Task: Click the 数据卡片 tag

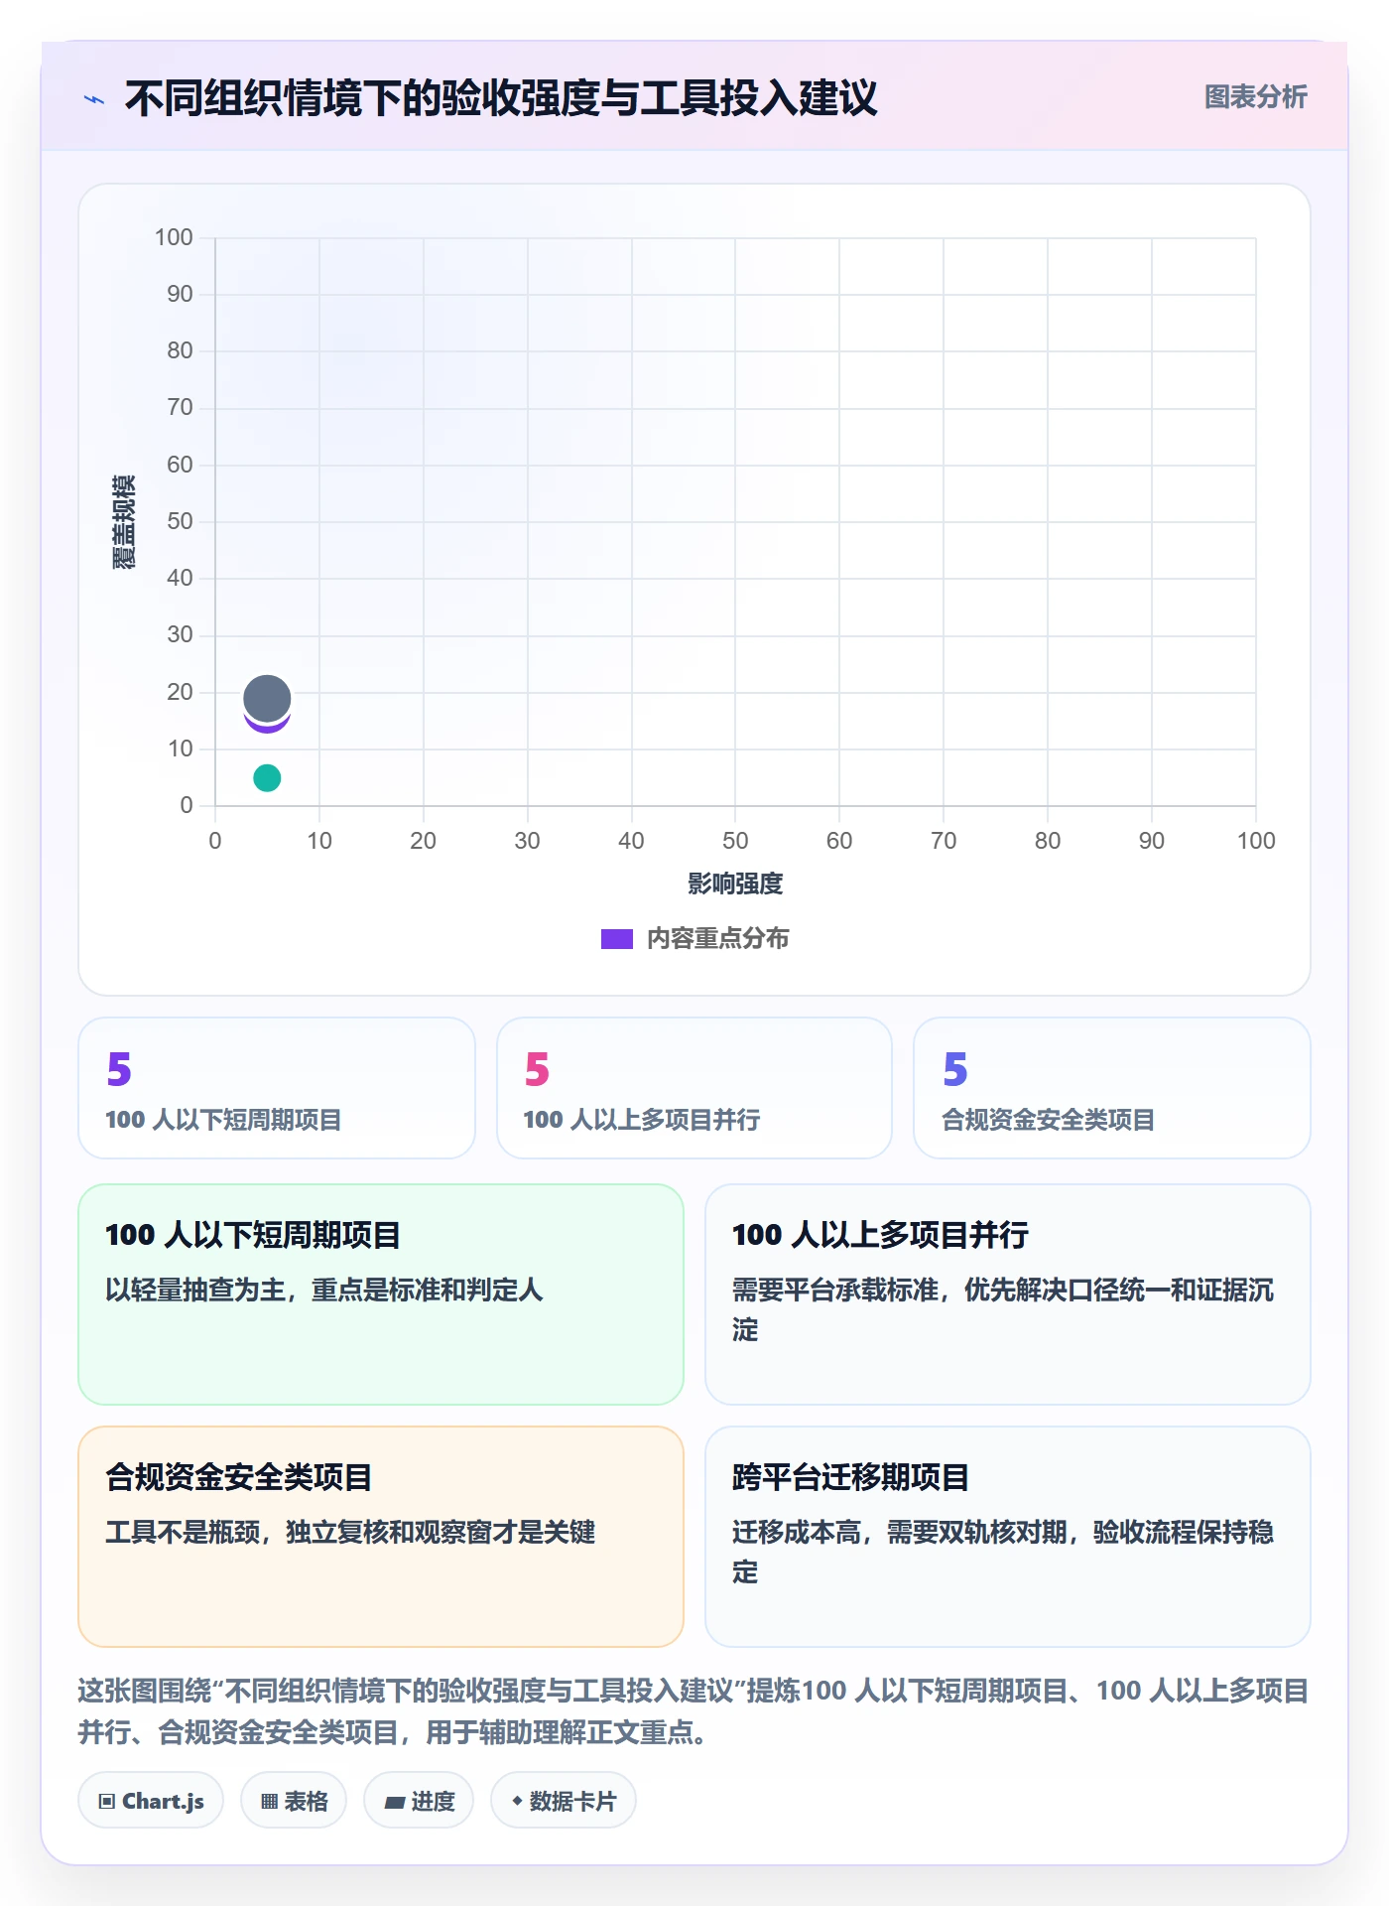Action: (564, 1800)
